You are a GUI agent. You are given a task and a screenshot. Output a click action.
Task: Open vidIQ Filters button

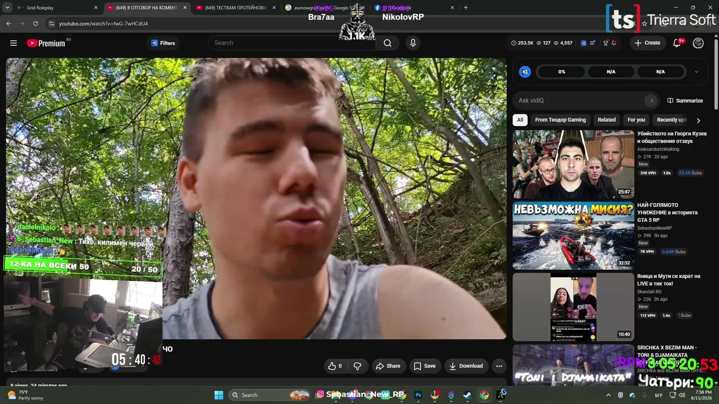pos(163,43)
